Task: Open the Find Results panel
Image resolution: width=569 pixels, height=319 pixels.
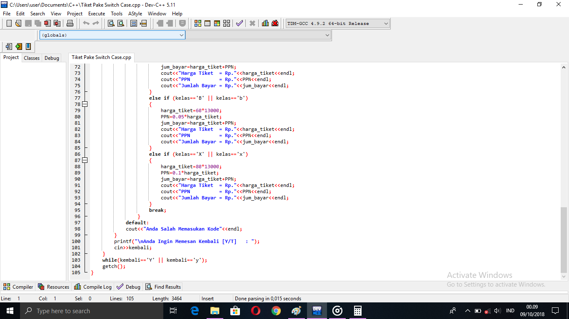Action: coord(163,287)
